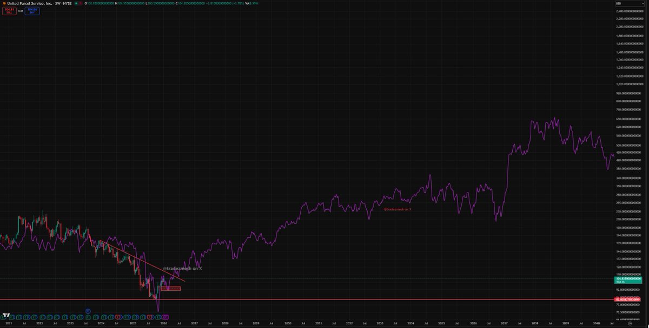Select the small red rectangle drawing
The image size is (649, 328).
tap(171, 289)
